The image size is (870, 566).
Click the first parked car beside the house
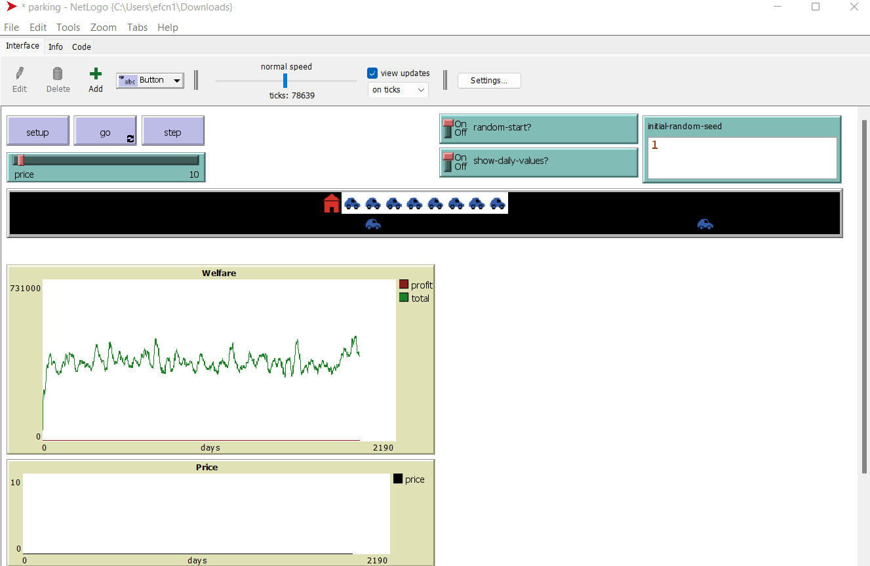point(352,203)
